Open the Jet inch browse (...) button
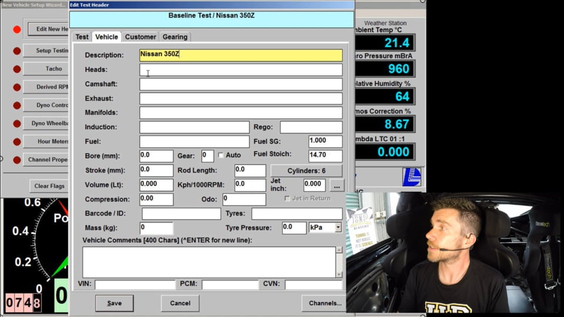The image size is (564, 317). (x=337, y=186)
